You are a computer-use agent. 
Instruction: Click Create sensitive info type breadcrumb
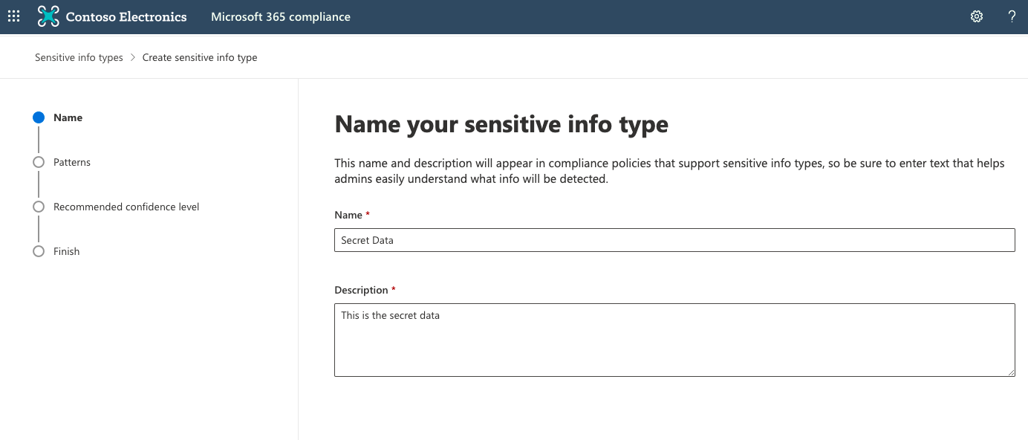[200, 57]
